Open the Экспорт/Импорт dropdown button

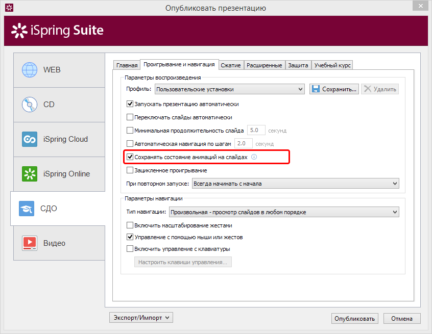141,318
